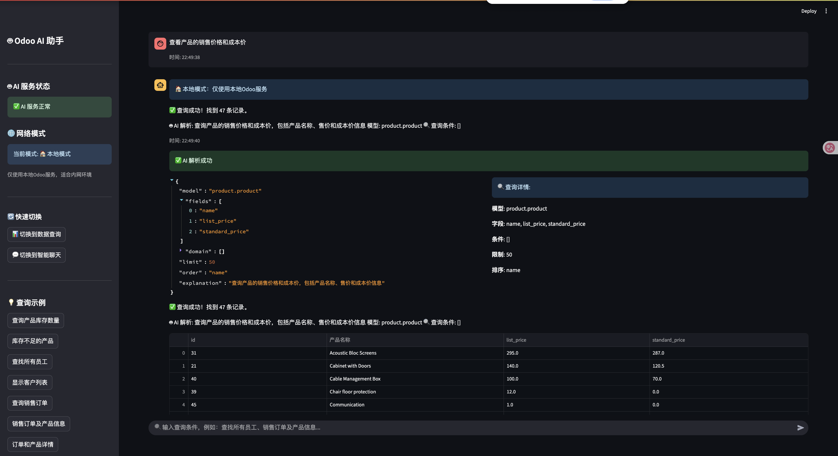Image resolution: width=838 pixels, height=456 pixels.
Task: Sort by the list_price column header
Action: [576, 340]
